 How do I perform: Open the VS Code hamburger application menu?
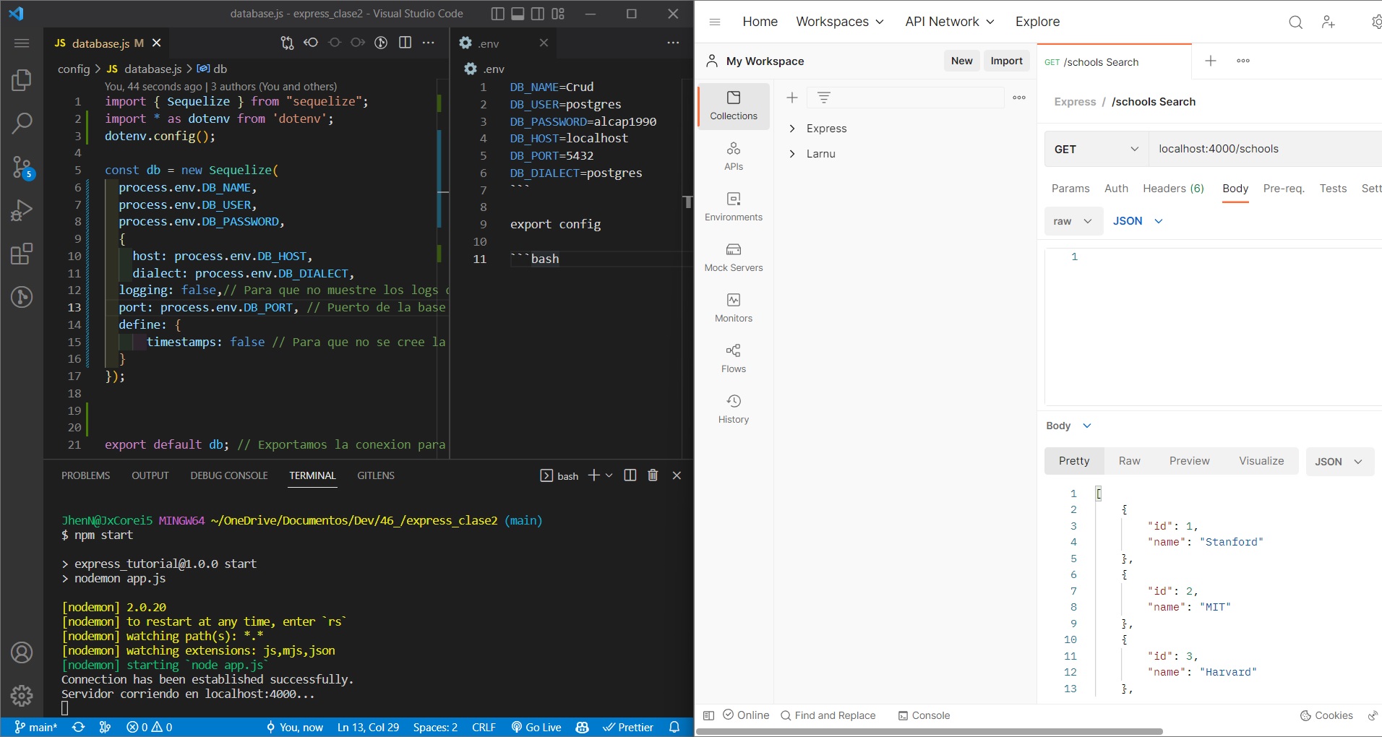tap(22, 43)
